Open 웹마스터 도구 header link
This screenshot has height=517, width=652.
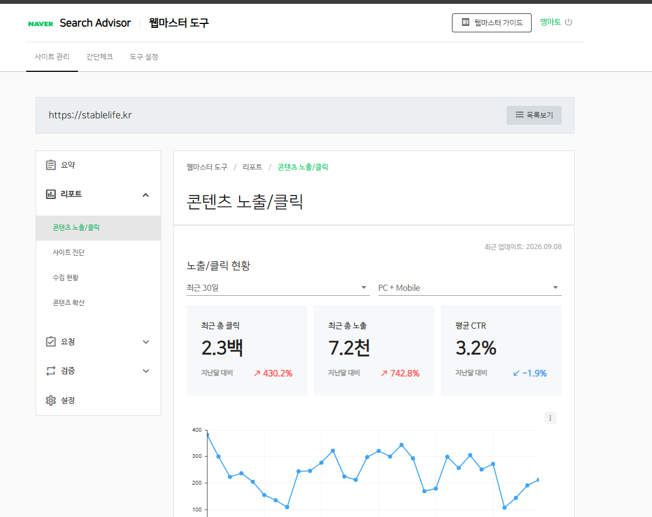click(179, 23)
